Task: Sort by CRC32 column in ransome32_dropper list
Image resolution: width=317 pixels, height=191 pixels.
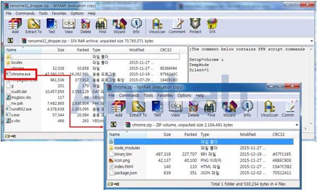Action: (169, 50)
